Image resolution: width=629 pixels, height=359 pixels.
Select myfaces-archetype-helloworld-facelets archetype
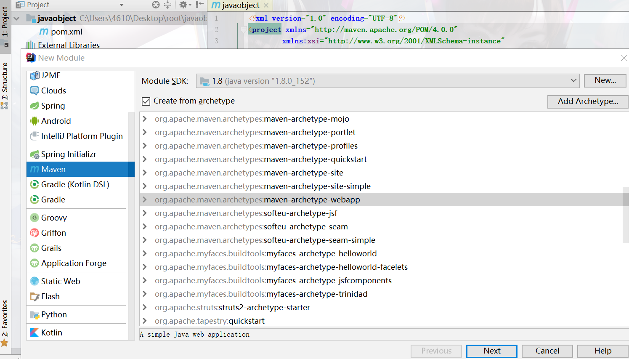[x=381, y=267]
